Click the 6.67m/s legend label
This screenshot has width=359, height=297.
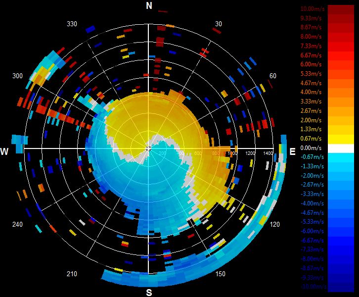coord(311,55)
